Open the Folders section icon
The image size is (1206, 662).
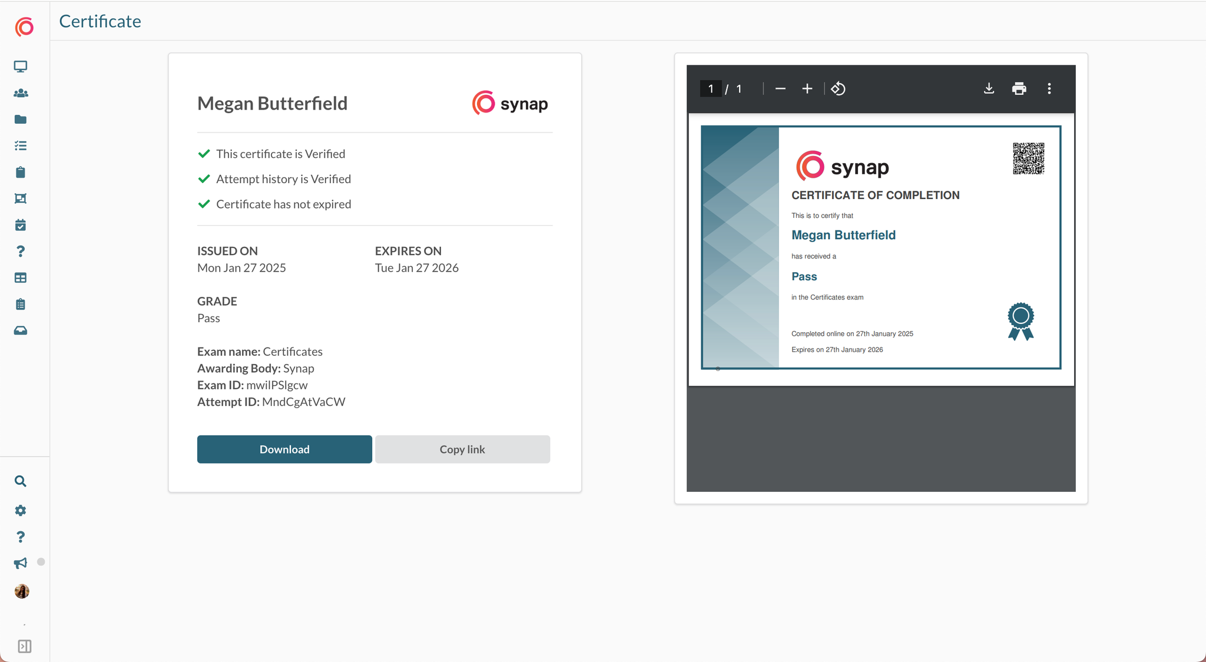coord(21,120)
